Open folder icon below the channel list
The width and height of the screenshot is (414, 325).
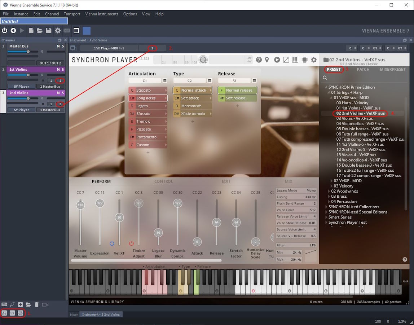point(28,305)
